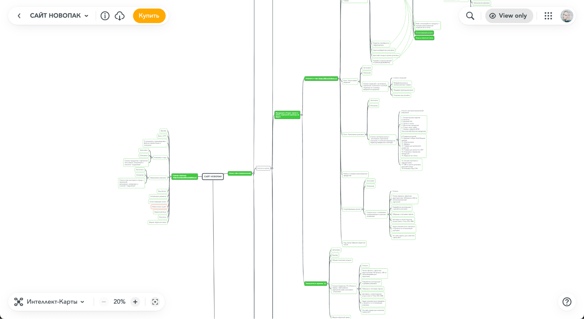Image resolution: width=584 pixels, height=319 pixels.
Task: Select the Потребительские и промышленные товары node
Action: 402,84
